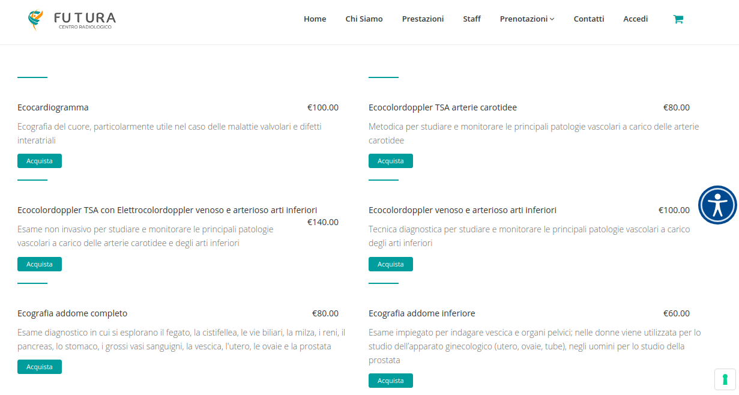Click Acquista for Ecografia addome inferiore
739x395 pixels.
(391, 381)
